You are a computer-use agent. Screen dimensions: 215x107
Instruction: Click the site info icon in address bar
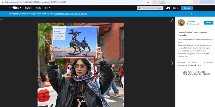pyautogui.click(x=2, y=2)
